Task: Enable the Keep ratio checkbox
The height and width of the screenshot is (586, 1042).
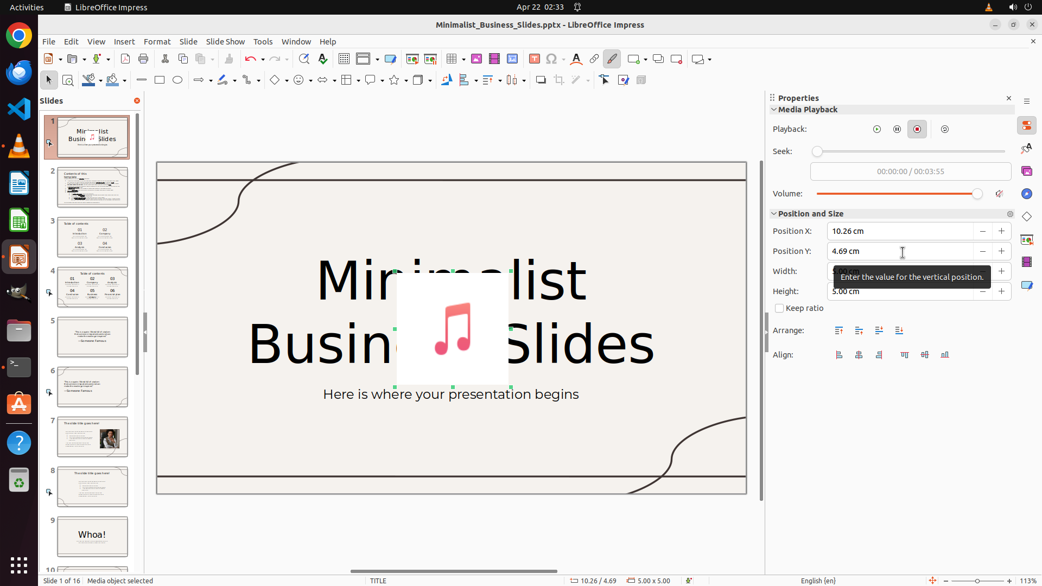Action: [779, 308]
